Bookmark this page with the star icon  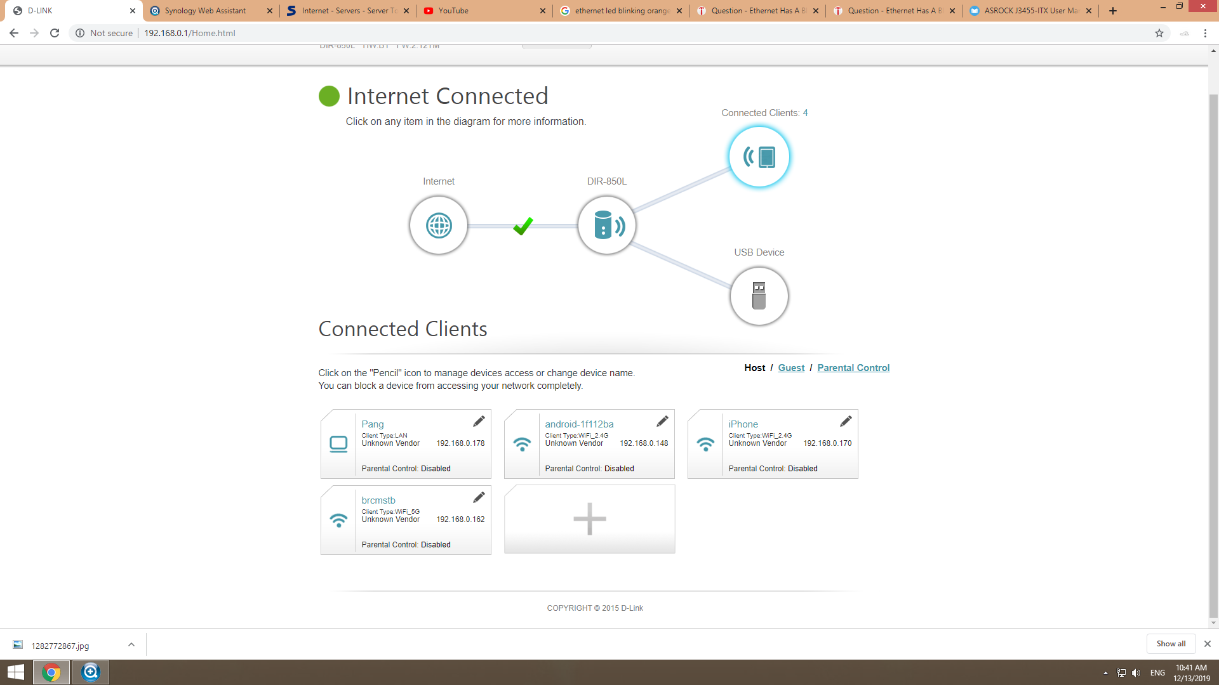pyautogui.click(x=1159, y=33)
